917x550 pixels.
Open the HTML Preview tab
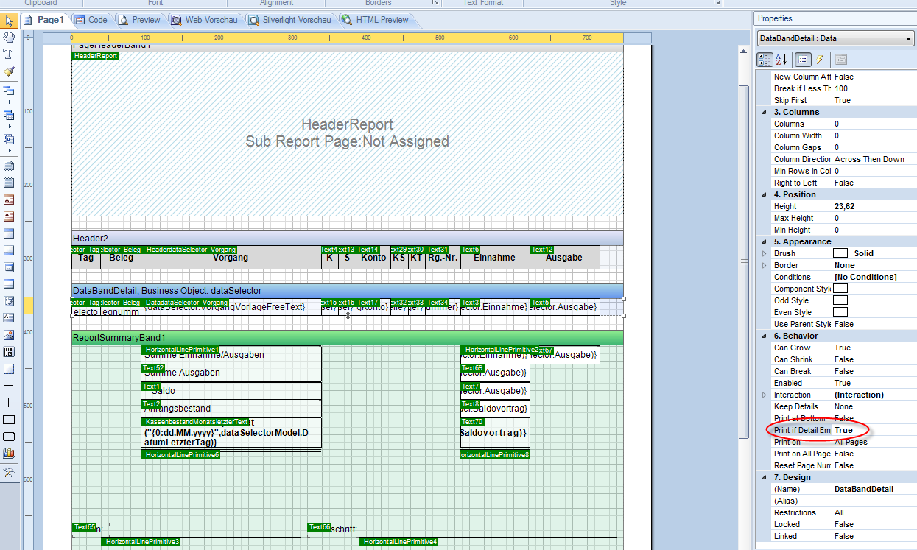click(375, 20)
